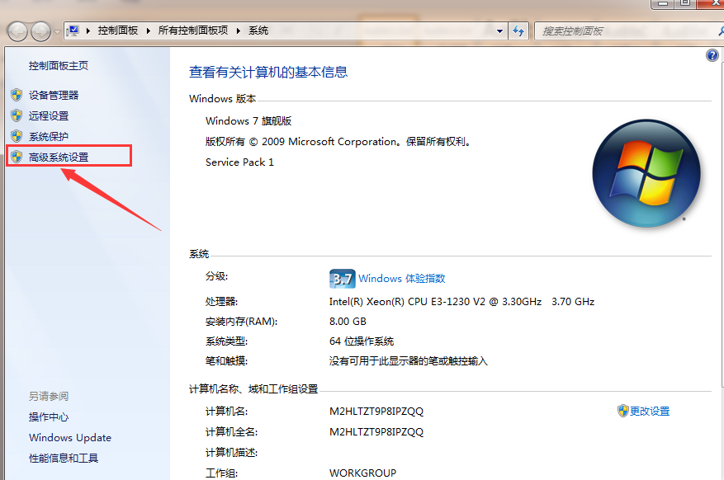This screenshot has height=480, width=724.
Task: Open 远程设置 link
Action: [x=49, y=115]
